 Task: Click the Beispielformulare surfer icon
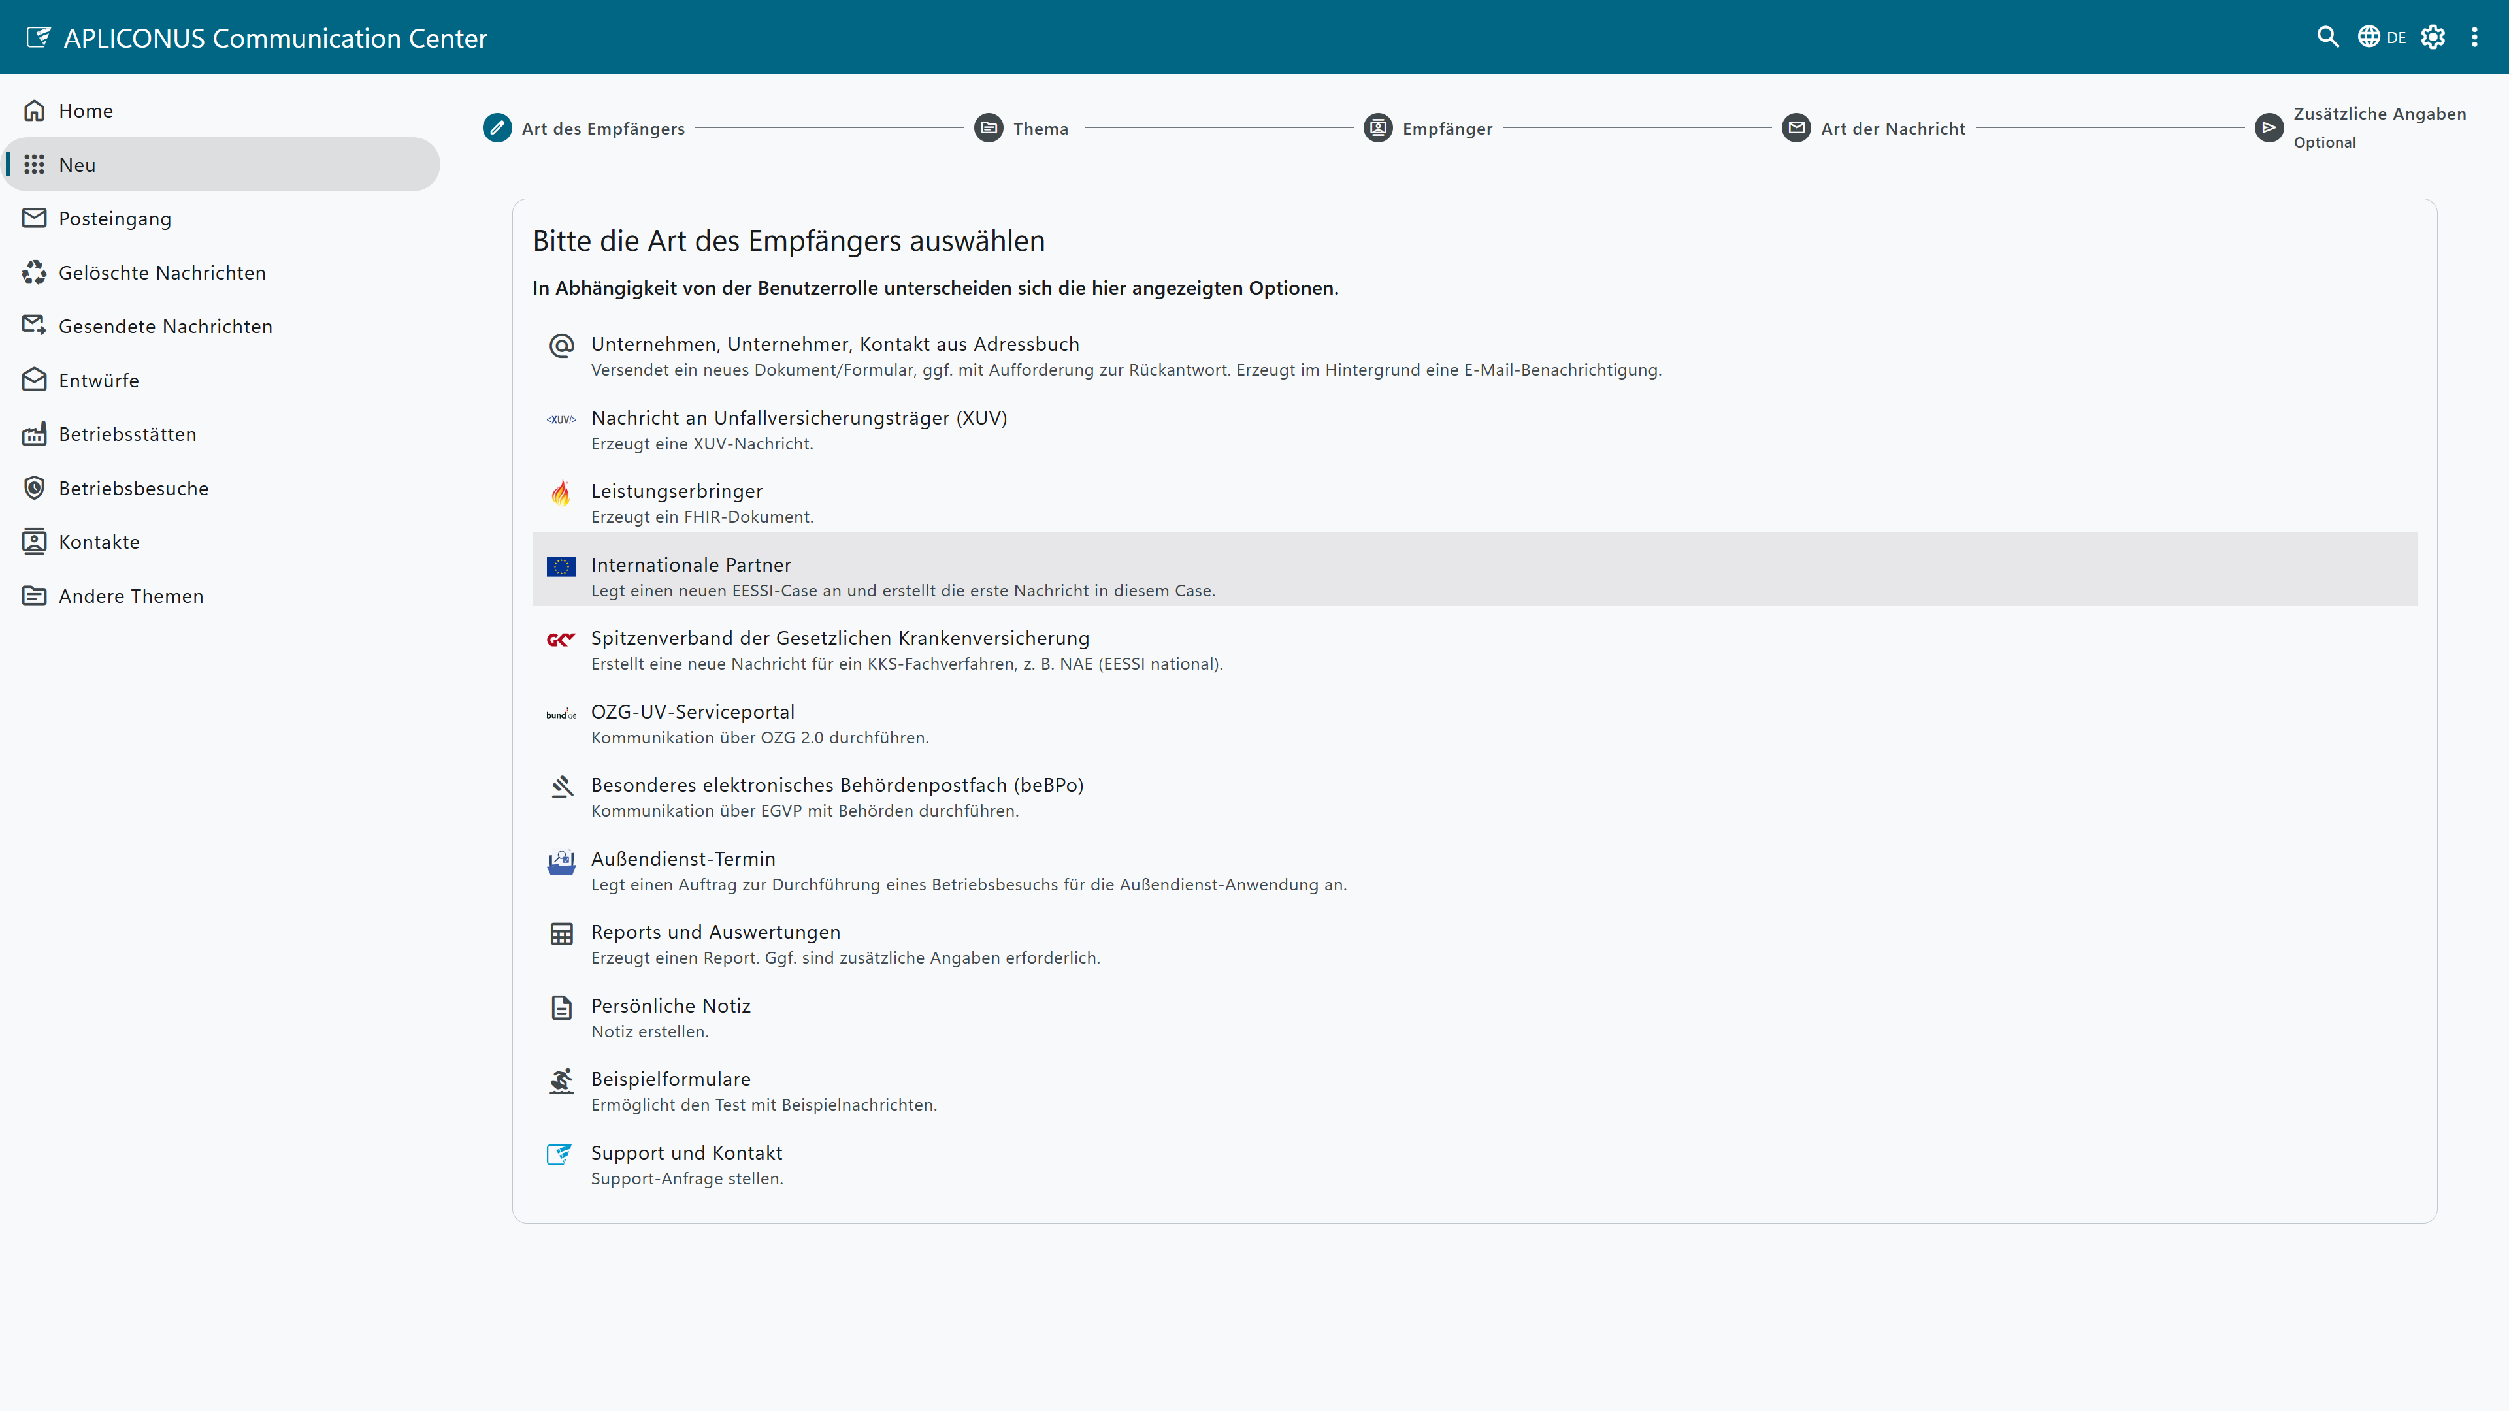[561, 1081]
